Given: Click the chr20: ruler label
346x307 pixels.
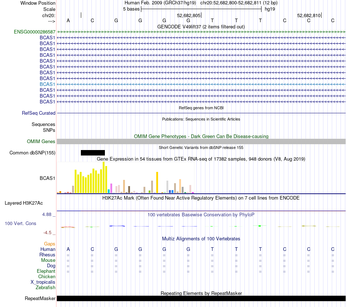Looking at the screenshot, I should coord(49,15).
